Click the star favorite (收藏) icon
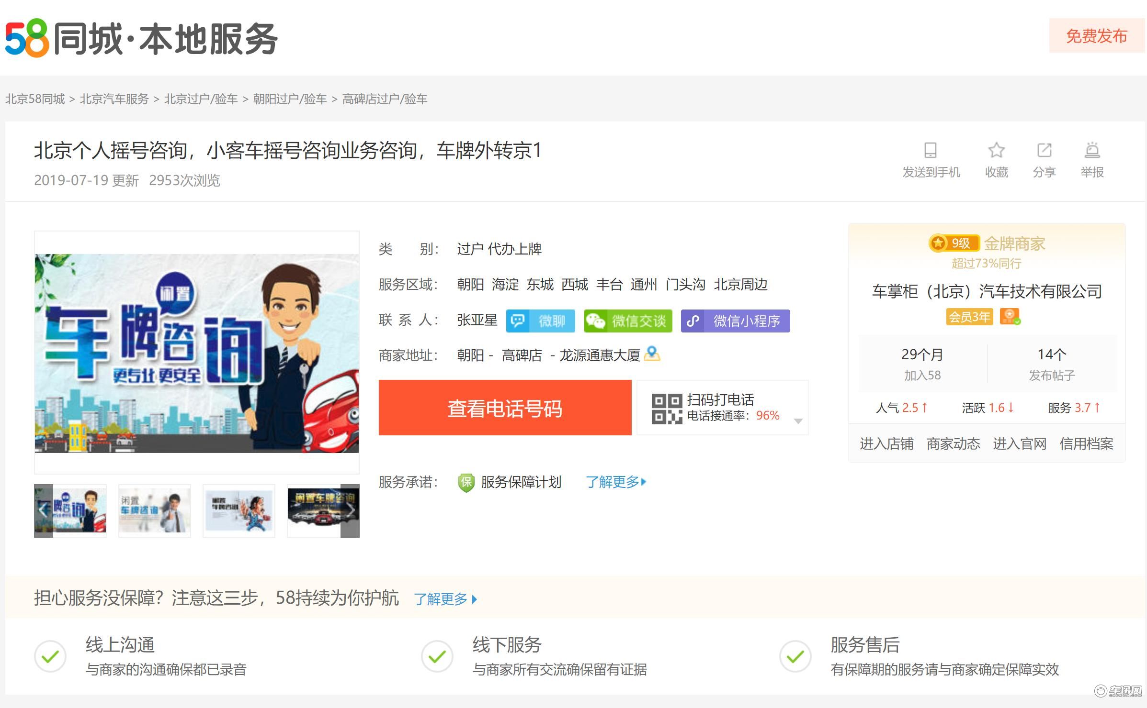This screenshot has width=1147, height=708. (x=996, y=150)
